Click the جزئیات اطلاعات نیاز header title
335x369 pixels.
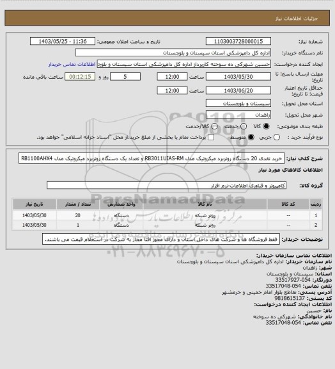pyautogui.click(x=297, y=19)
